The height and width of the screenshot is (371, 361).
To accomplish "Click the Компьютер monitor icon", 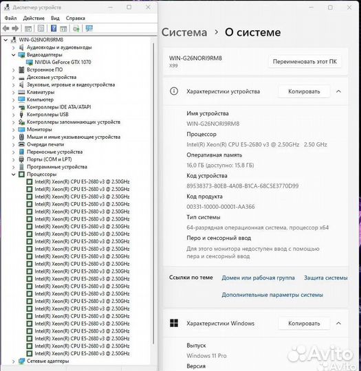I will coord(21,100).
